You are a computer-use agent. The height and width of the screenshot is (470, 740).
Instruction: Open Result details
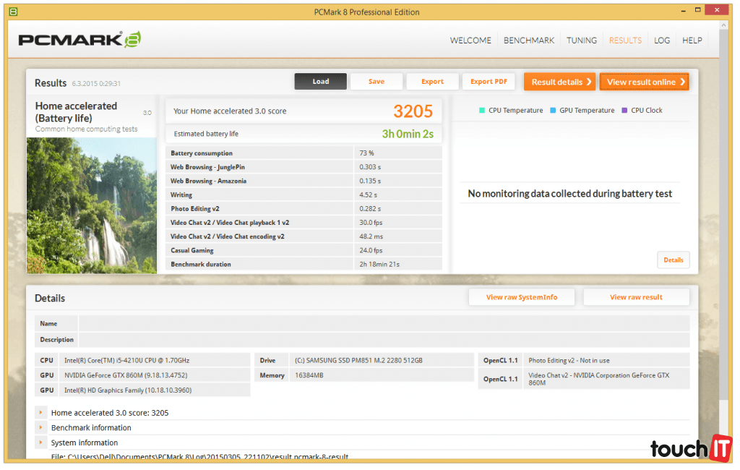(562, 82)
